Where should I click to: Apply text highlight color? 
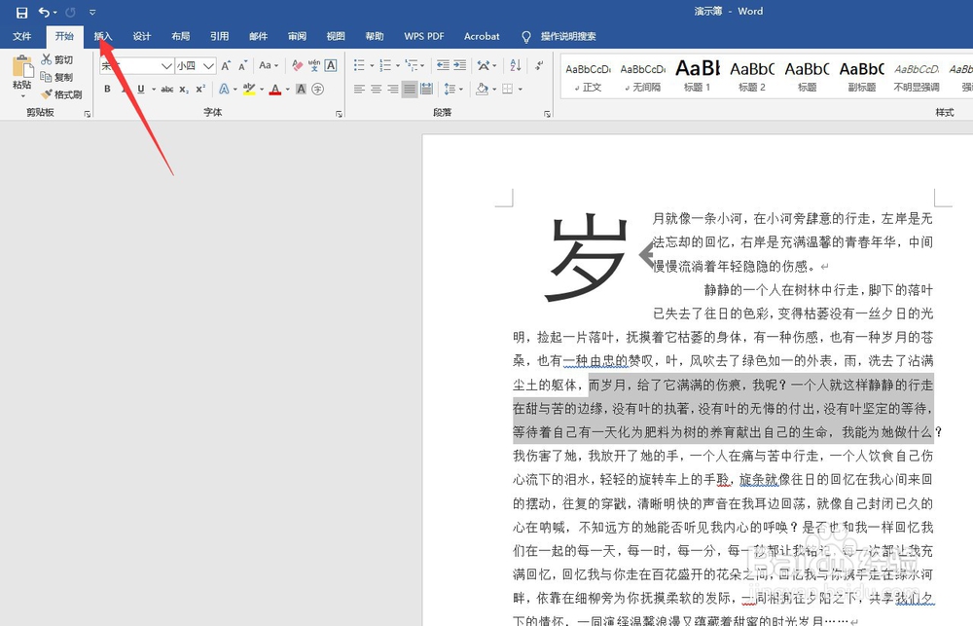pyautogui.click(x=248, y=89)
